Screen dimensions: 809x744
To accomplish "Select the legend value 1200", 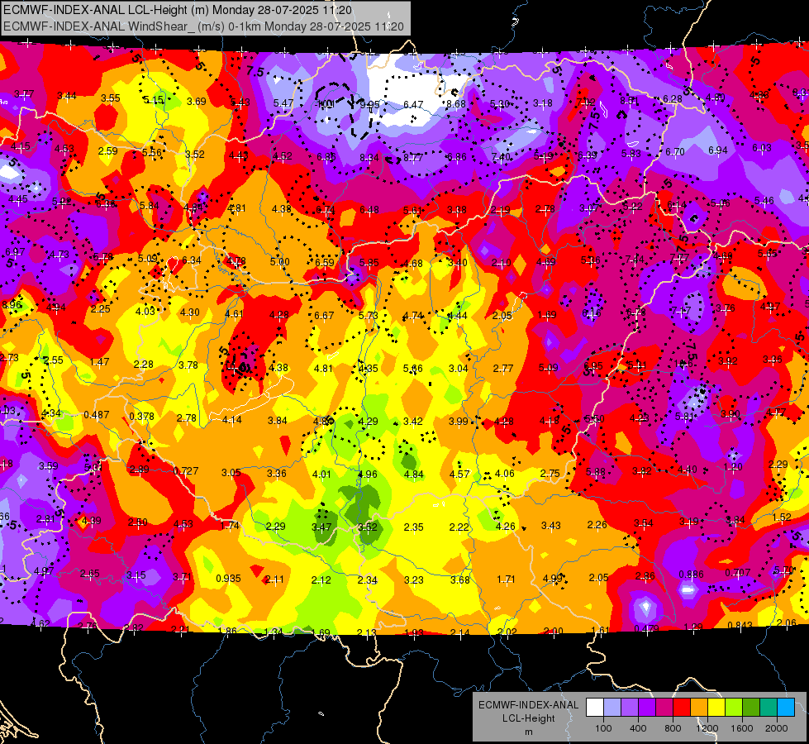I will click(x=707, y=728).
